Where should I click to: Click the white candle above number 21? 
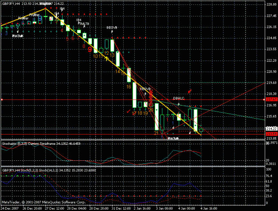click(x=157, y=117)
